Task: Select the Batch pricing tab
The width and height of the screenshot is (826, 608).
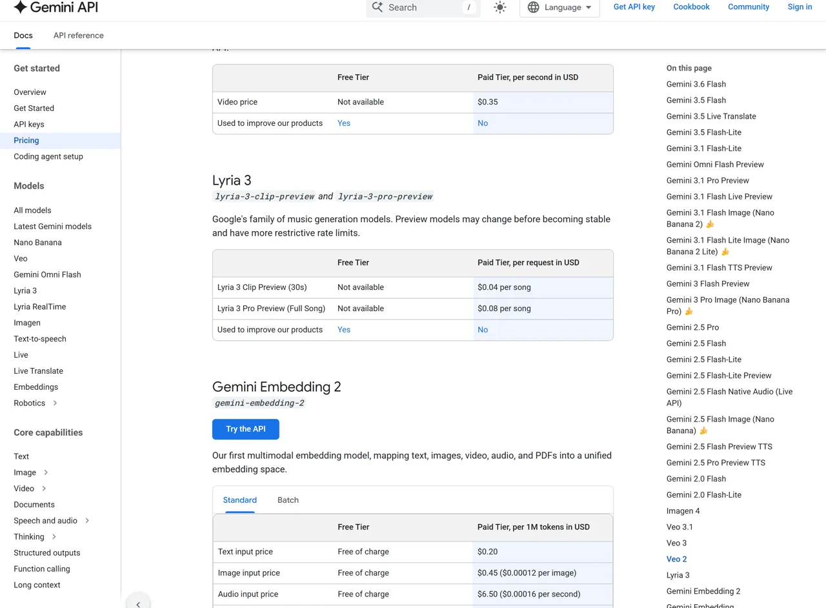Action: pyautogui.click(x=288, y=500)
